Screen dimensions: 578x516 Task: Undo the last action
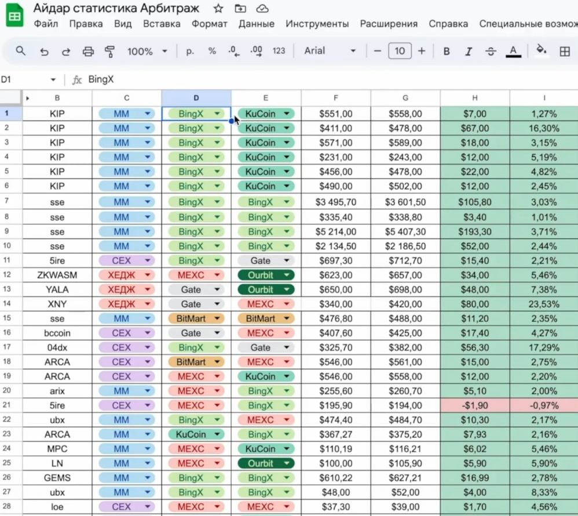pyautogui.click(x=44, y=51)
